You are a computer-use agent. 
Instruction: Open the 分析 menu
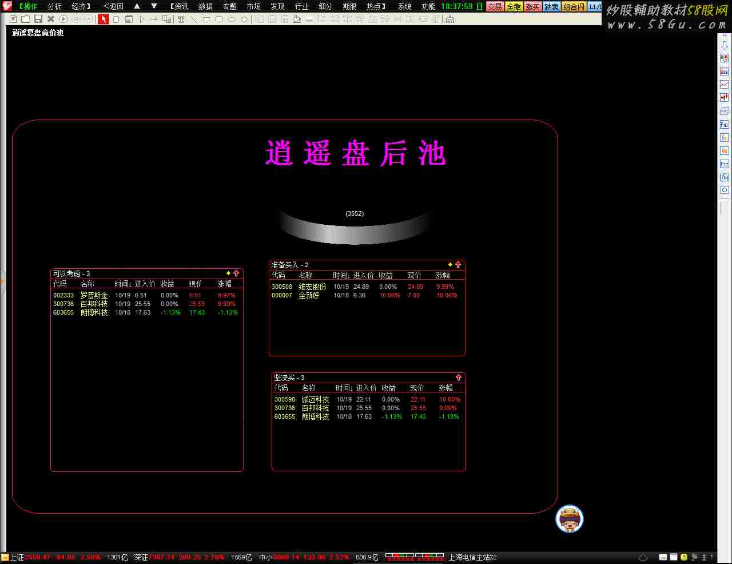54,6
